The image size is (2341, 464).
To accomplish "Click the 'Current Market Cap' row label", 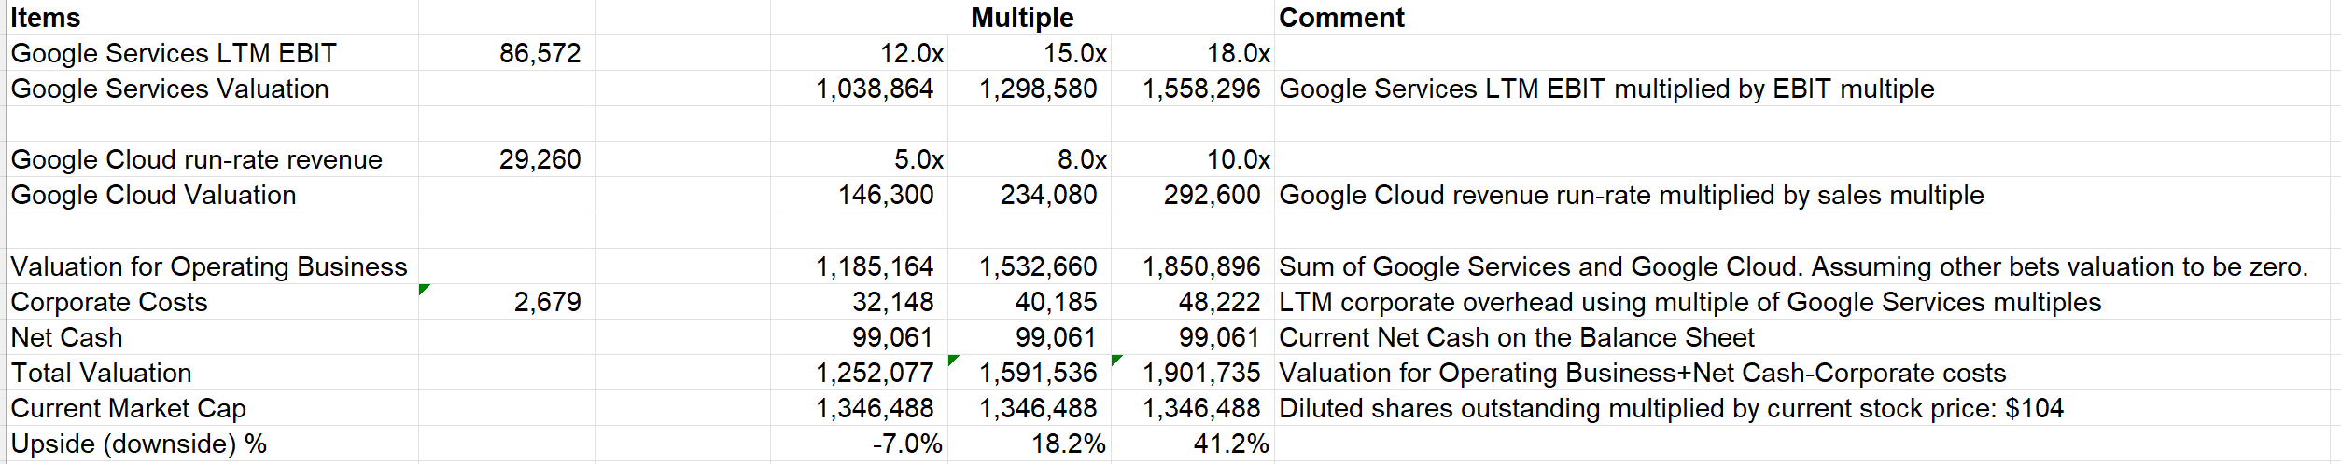I will tap(129, 408).
